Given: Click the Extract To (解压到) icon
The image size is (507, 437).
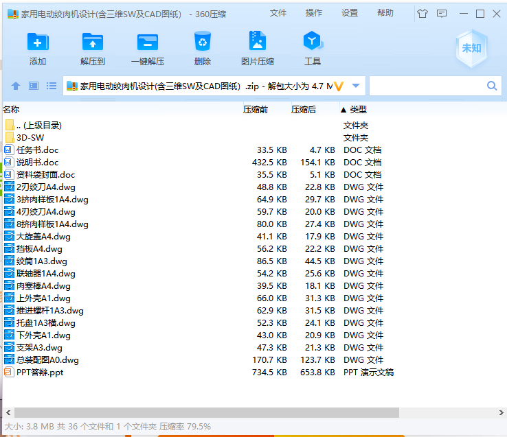Looking at the screenshot, I should [93, 42].
